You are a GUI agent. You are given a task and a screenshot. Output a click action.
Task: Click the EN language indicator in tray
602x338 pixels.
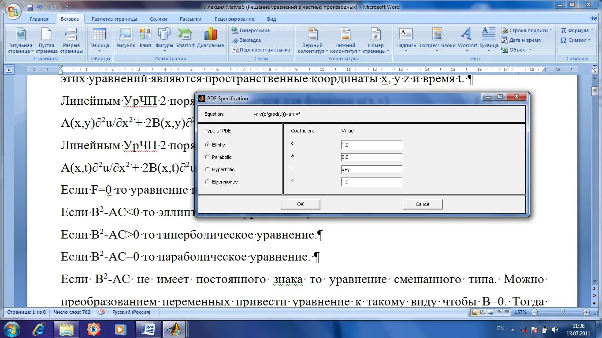(500, 328)
